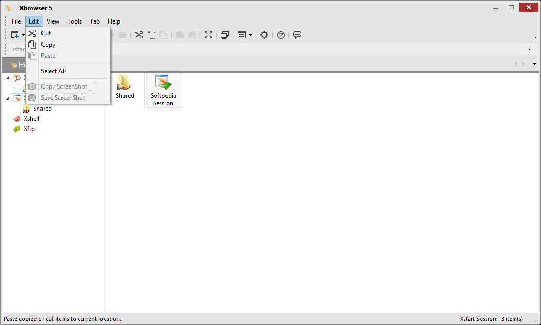Minimize the Xbrowser 5 window
Viewport: 541px width, 325px height.
point(496,8)
